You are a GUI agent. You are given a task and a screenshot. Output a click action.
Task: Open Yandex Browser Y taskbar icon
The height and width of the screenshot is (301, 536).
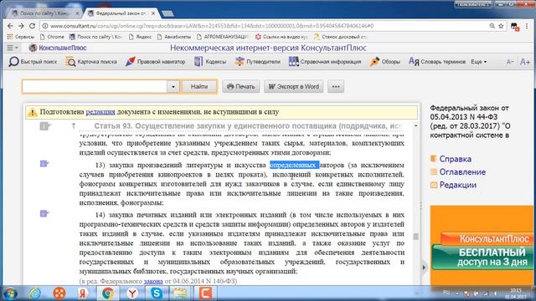[x=132, y=293]
